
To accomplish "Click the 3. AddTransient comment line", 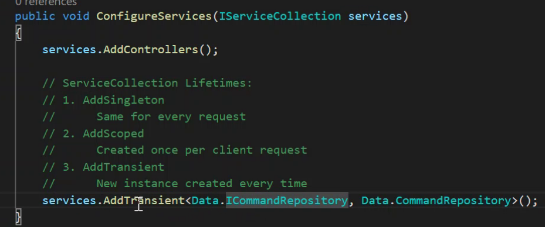I will click(103, 167).
